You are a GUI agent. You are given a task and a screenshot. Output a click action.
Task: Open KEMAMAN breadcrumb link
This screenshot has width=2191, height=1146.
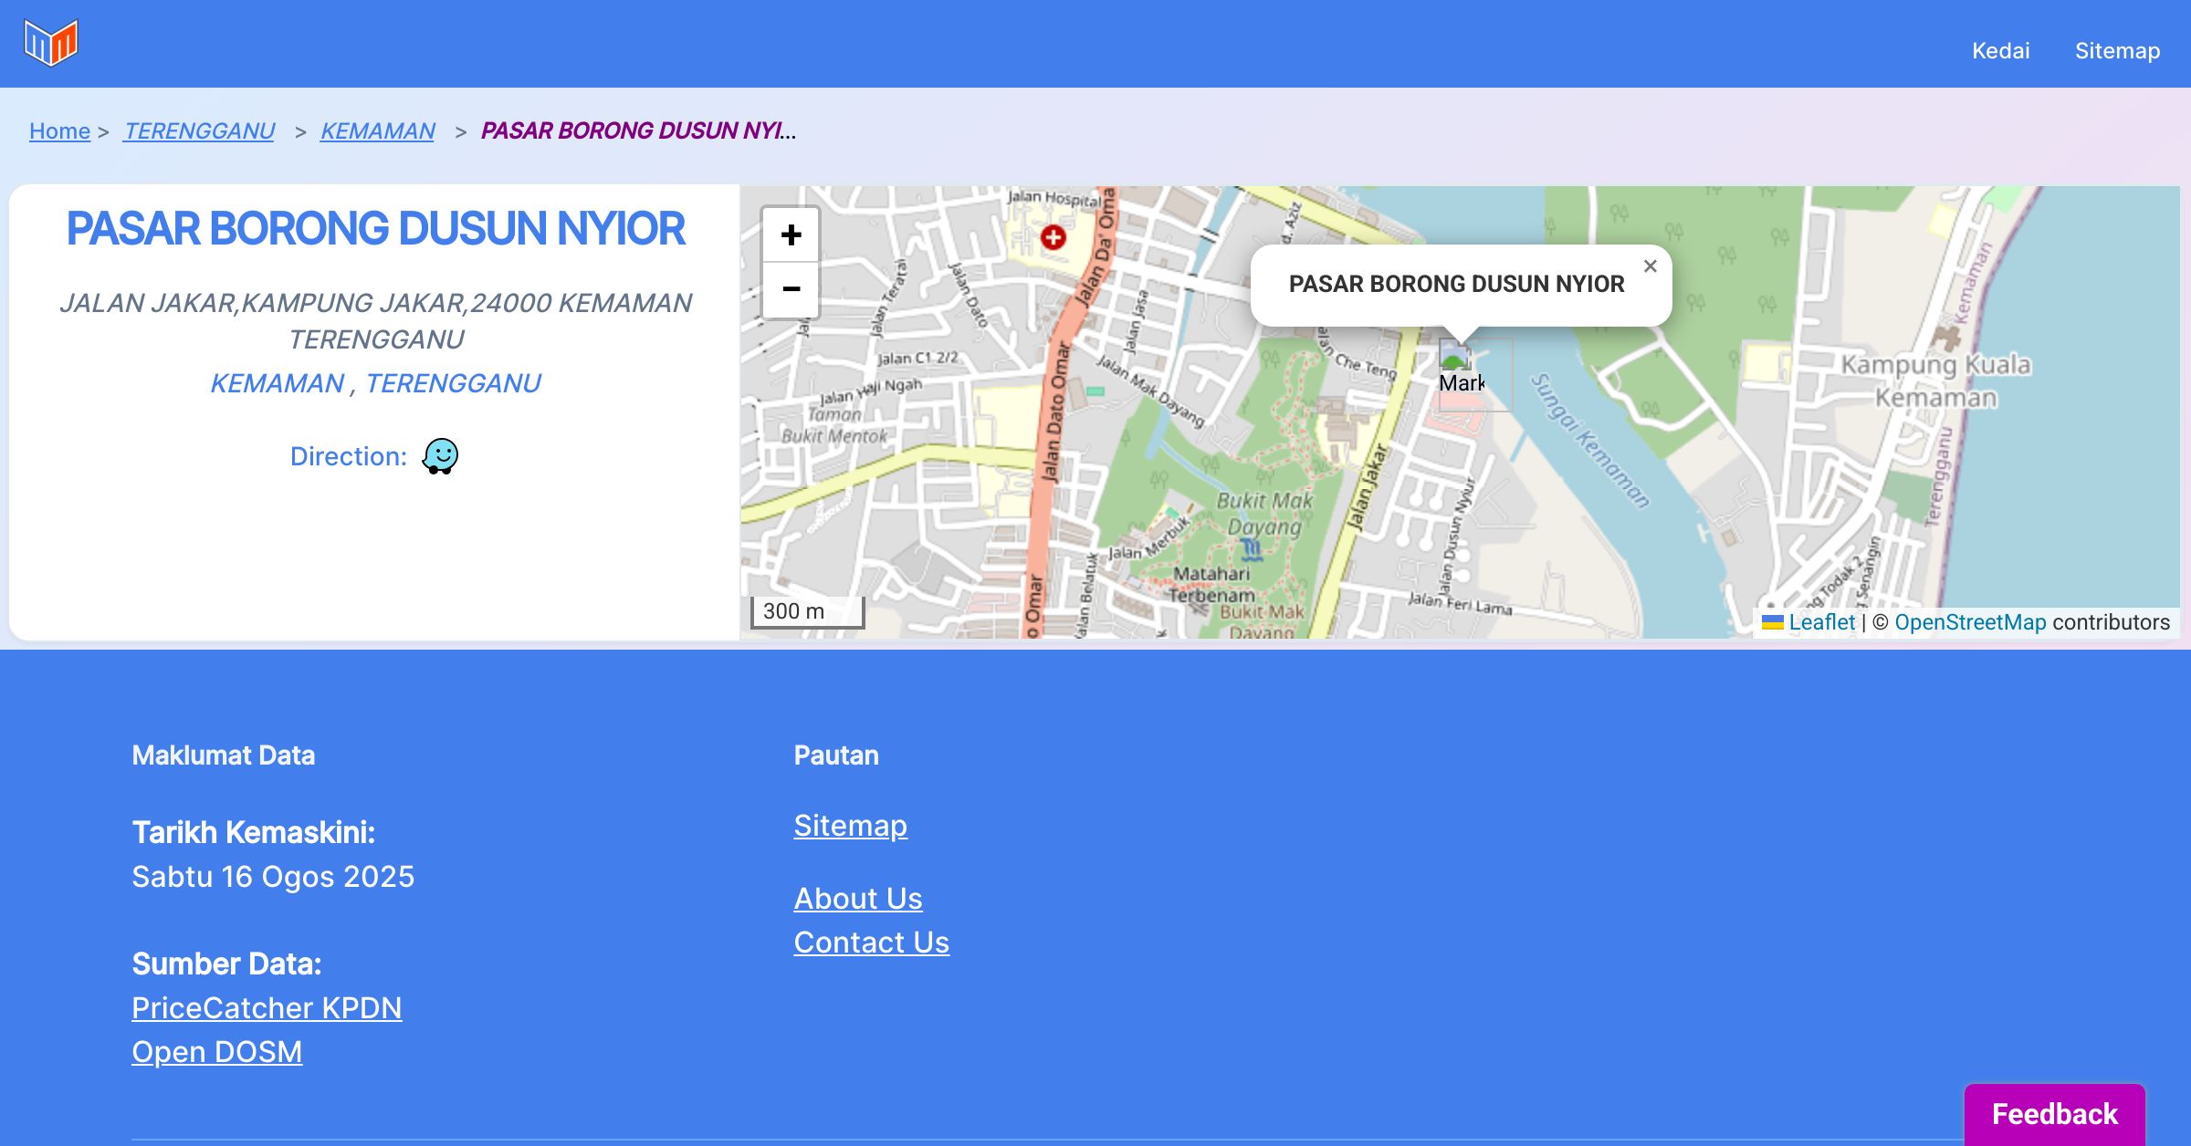click(377, 131)
